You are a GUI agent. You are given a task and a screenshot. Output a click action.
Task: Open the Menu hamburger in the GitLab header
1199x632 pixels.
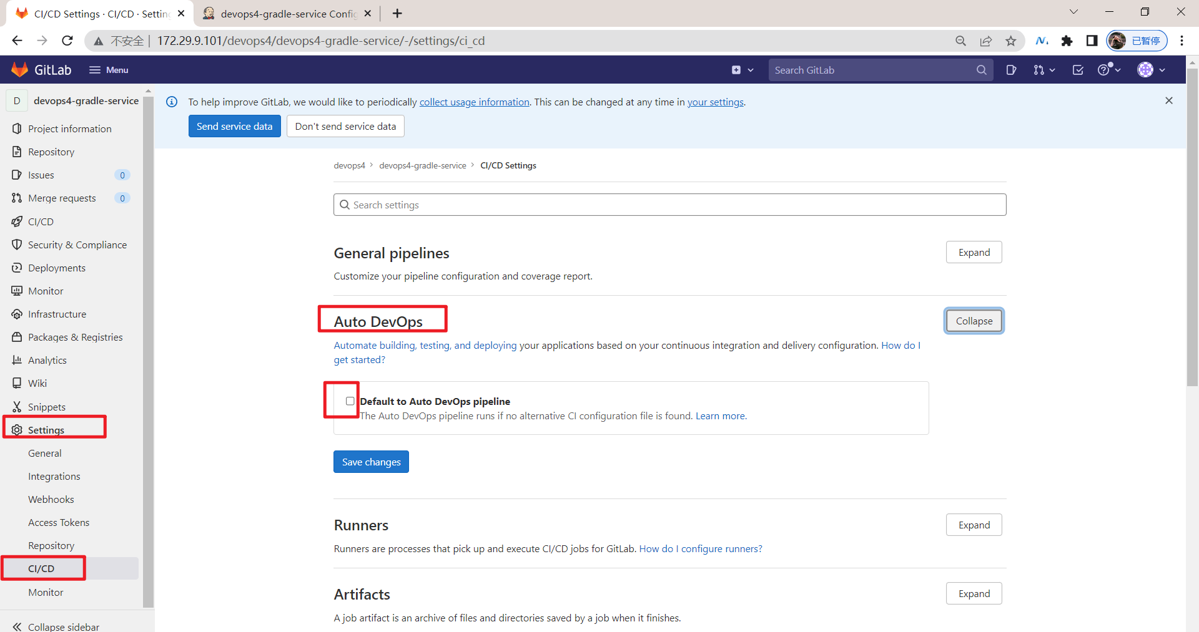click(109, 70)
